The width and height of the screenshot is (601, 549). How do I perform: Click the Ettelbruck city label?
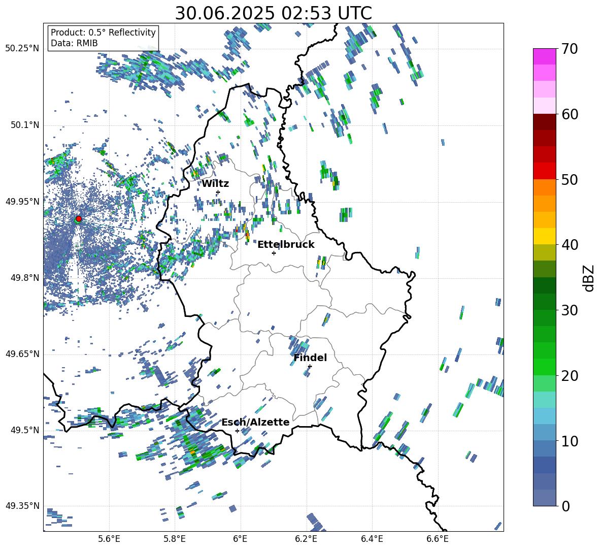coord(286,245)
